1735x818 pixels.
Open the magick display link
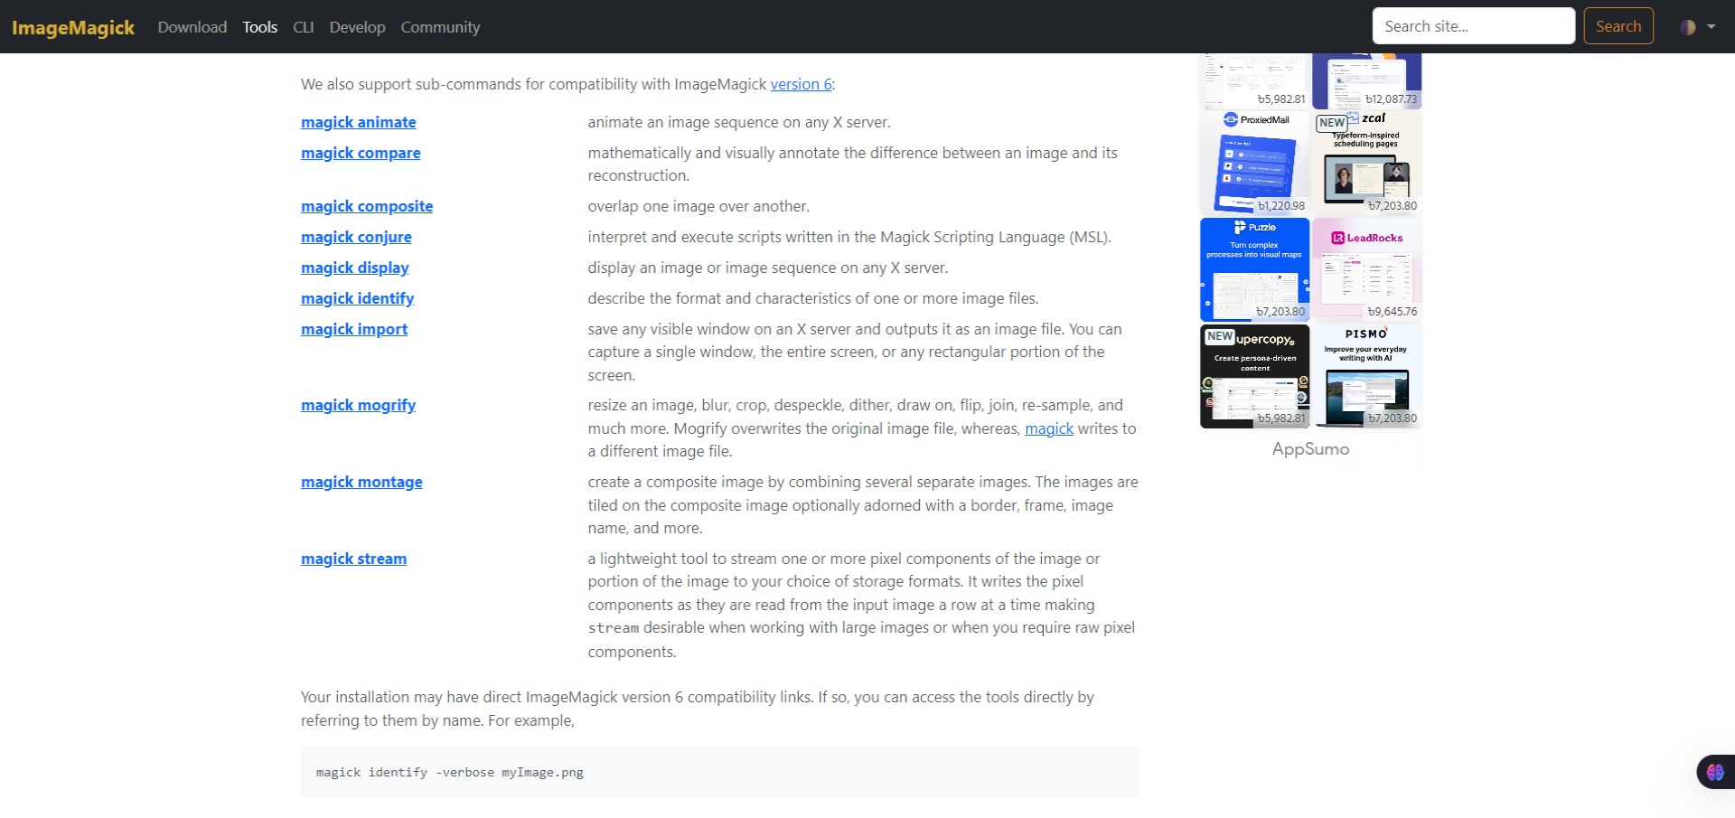355,268
